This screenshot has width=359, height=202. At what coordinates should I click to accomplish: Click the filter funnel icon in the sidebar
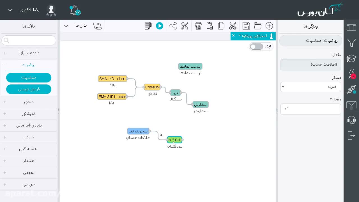pos(351,43)
